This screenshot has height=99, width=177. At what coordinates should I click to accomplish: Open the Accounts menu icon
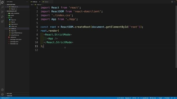[2, 90]
